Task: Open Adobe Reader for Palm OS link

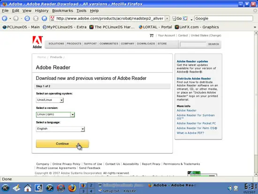Action: point(197,128)
